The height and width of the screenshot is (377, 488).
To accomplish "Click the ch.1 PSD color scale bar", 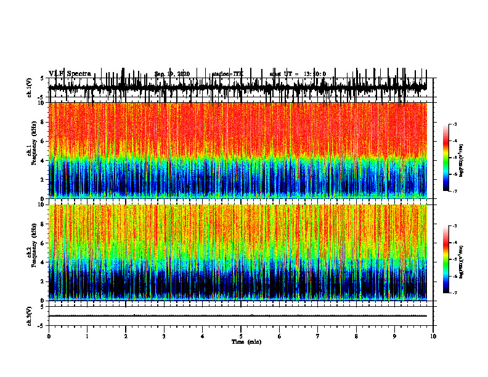I will click(445, 158).
